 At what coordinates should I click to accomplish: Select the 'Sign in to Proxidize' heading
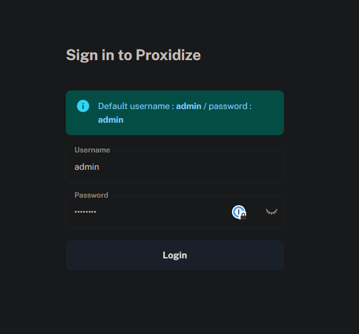[x=133, y=55]
